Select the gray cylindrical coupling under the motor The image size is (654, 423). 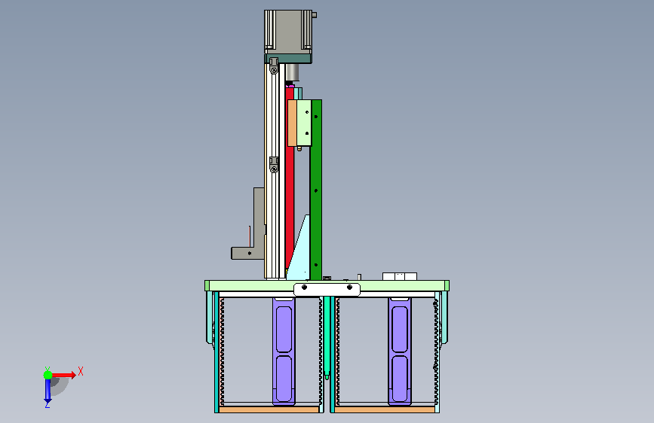click(x=293, y=72)
